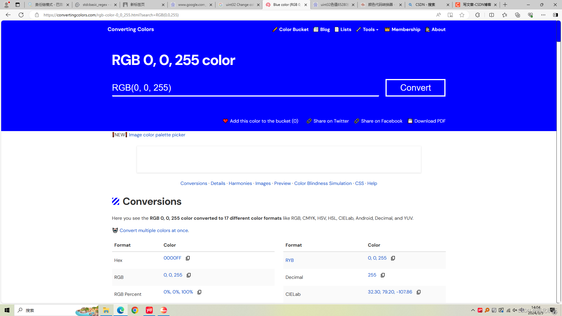Open browser Settings and more menu

[x=543, y=15]
